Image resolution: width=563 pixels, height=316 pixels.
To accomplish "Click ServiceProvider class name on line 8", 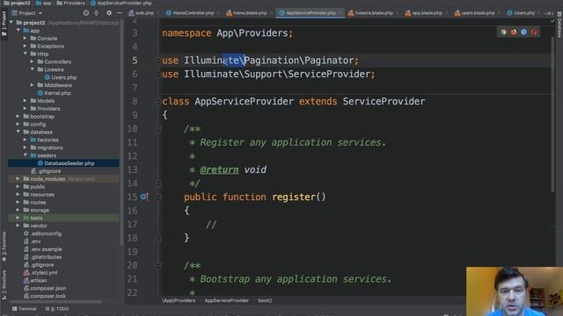I will [384, 102].
